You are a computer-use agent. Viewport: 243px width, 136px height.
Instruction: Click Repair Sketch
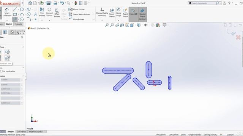click(x=112, y=12)
